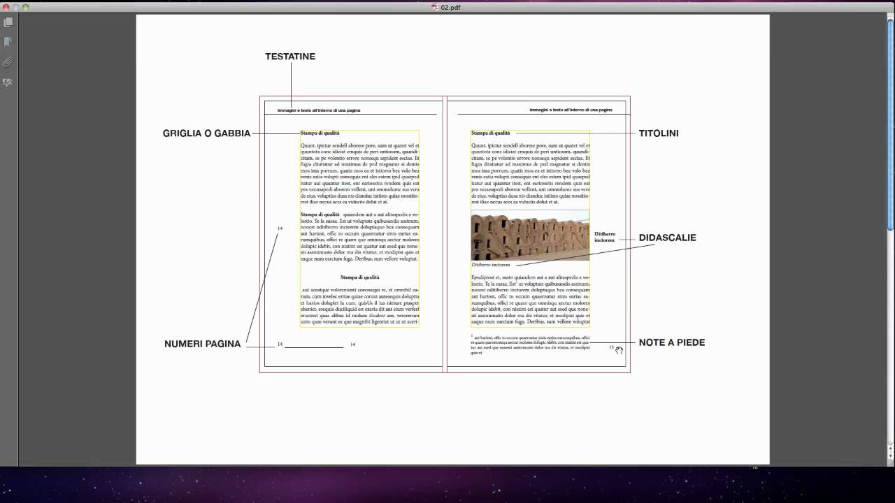The width and height of the screenshot is (895, 503).
Task: Click right page 'Stampa di qualità' title
Action: click(x=491, y=133)
